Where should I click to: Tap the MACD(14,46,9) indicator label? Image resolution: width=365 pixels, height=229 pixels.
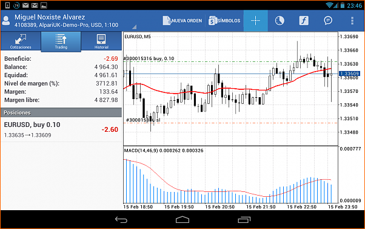pyautogui.click(x=164, y=151)
